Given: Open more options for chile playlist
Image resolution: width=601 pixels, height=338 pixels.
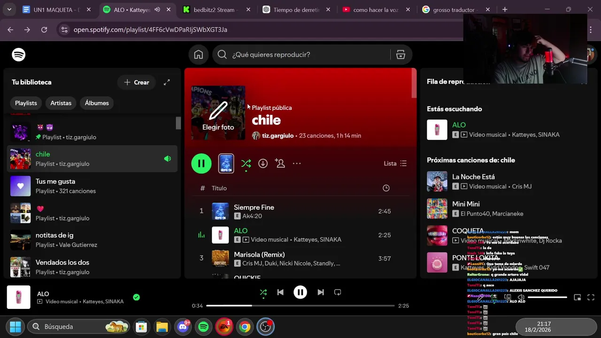Looking at the screenshot, I should coord(297,163).
